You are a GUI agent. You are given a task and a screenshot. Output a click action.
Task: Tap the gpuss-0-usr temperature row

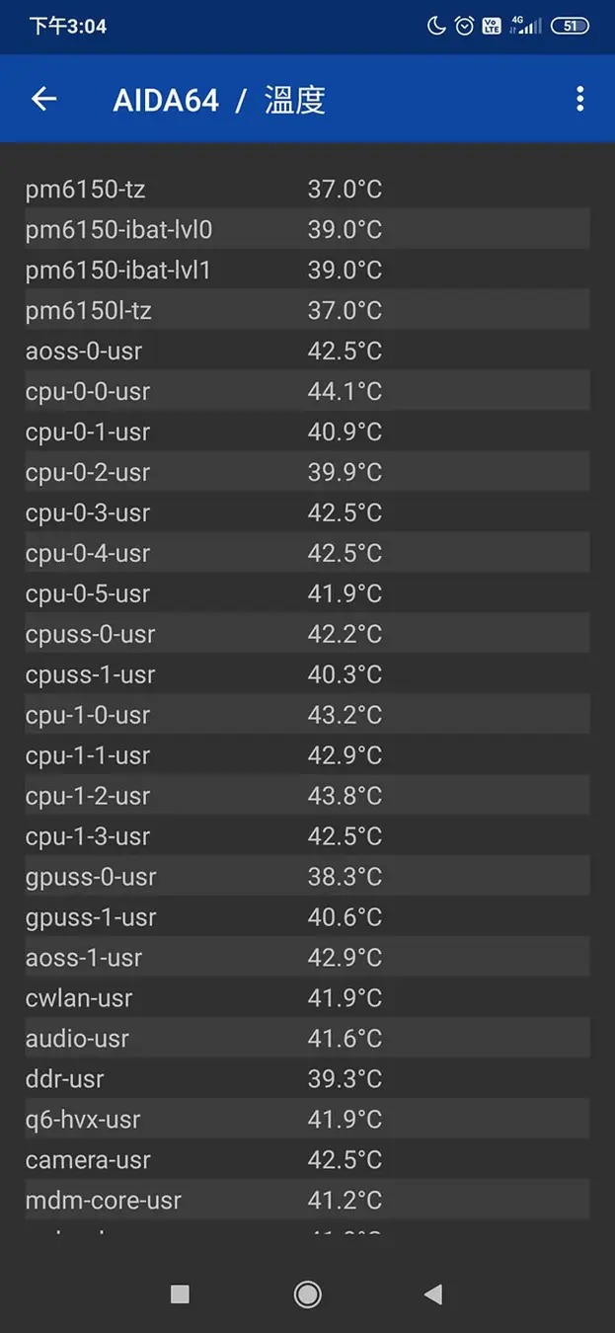coord(306,877)
